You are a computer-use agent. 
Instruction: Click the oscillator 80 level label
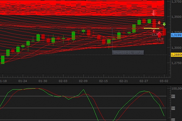click(173, 96)
